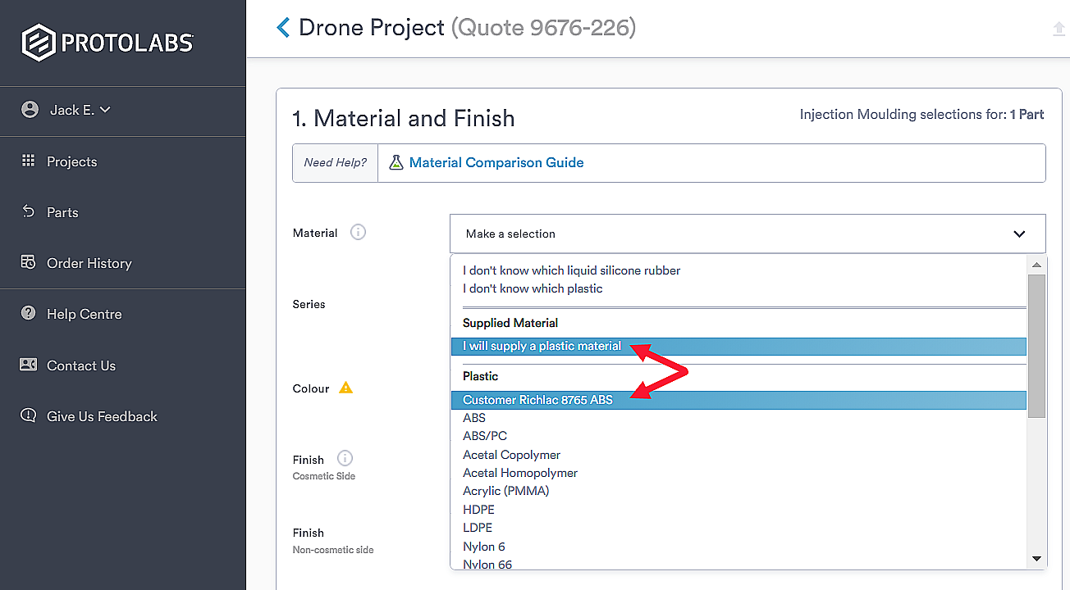Open the Material 'Make a selection' dropdown
The height and width of the screenshot is (590, 1070).
[748, 234]
